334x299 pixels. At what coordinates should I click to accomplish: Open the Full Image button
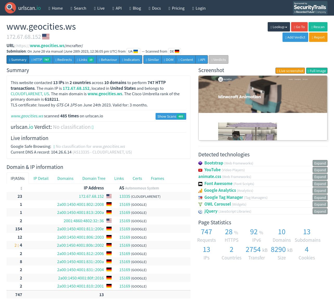(x=317, y=71)
